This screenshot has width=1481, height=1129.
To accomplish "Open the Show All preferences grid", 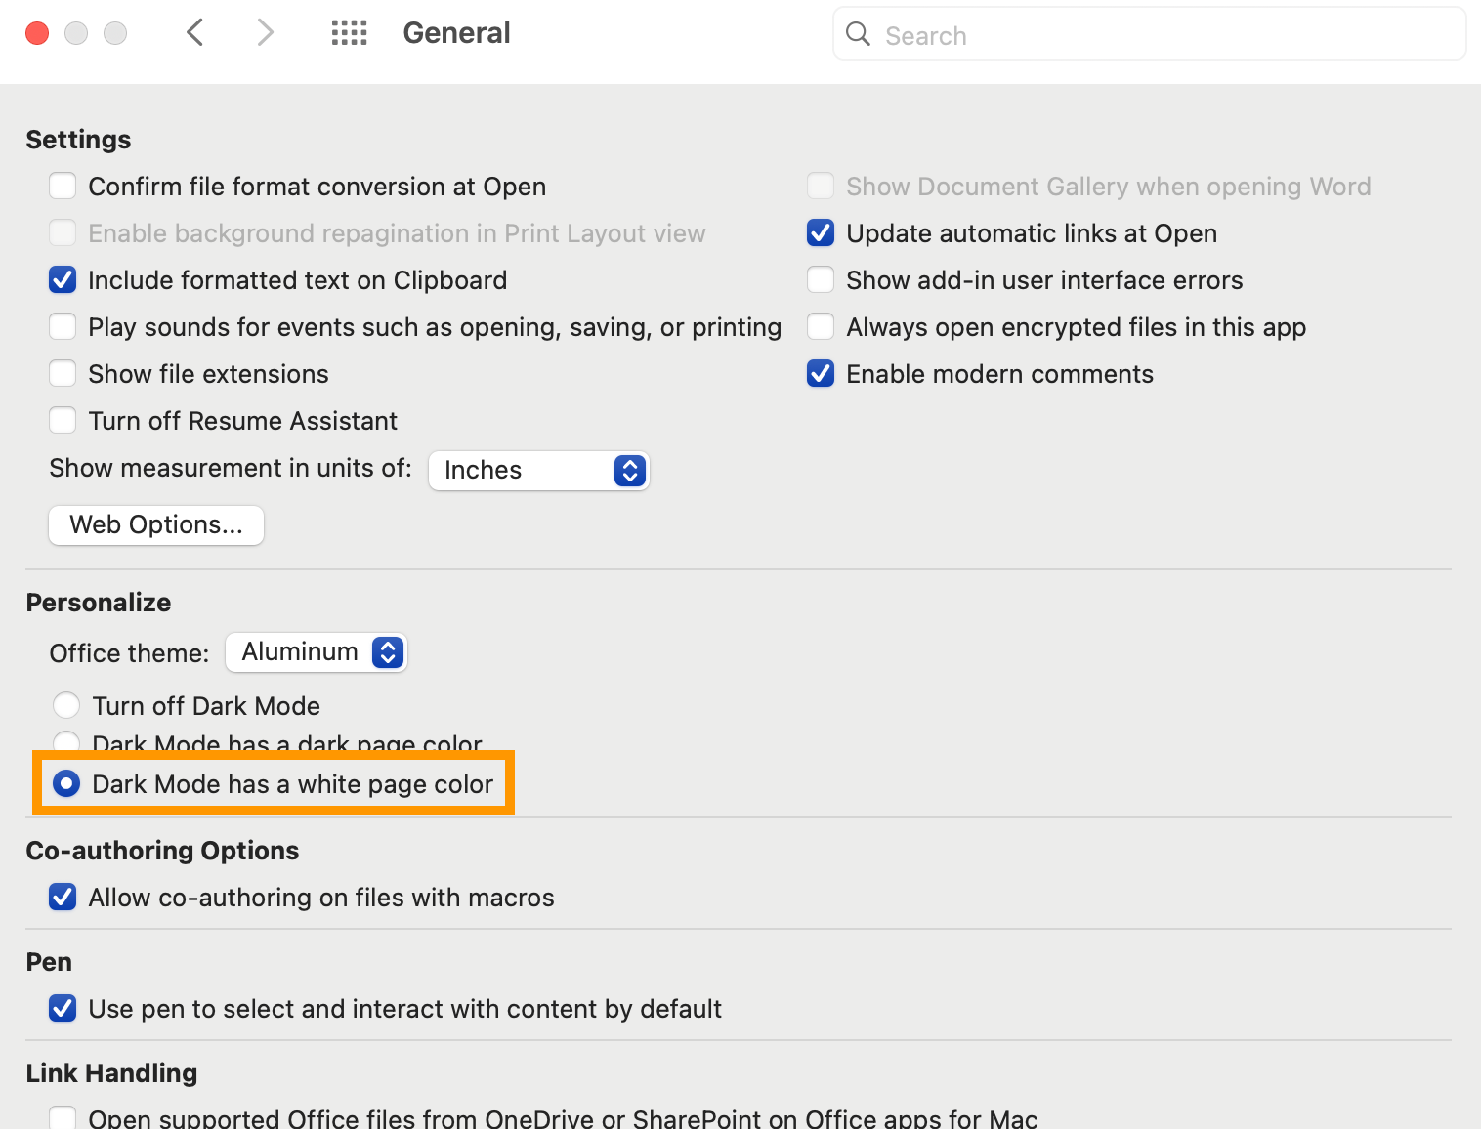I will (349, 33).
